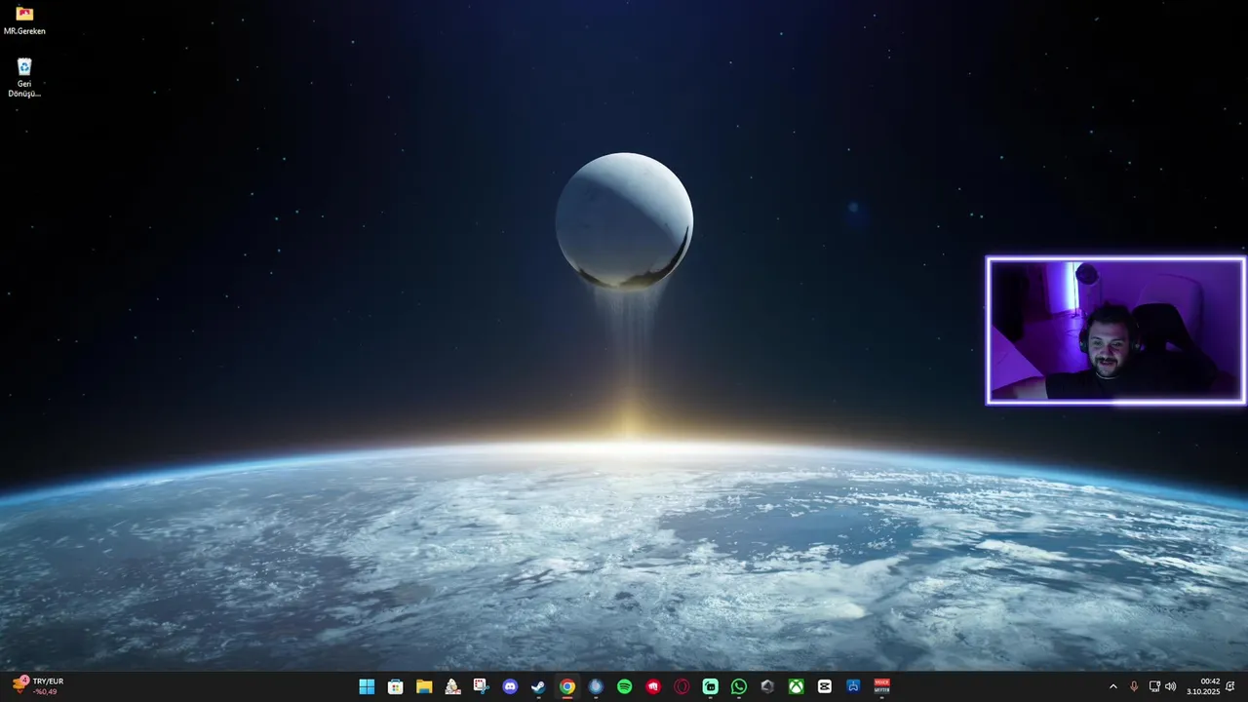Open Steam from the taskbar
The width and height of the screenshot is (1248, 702).
[538, 686]
